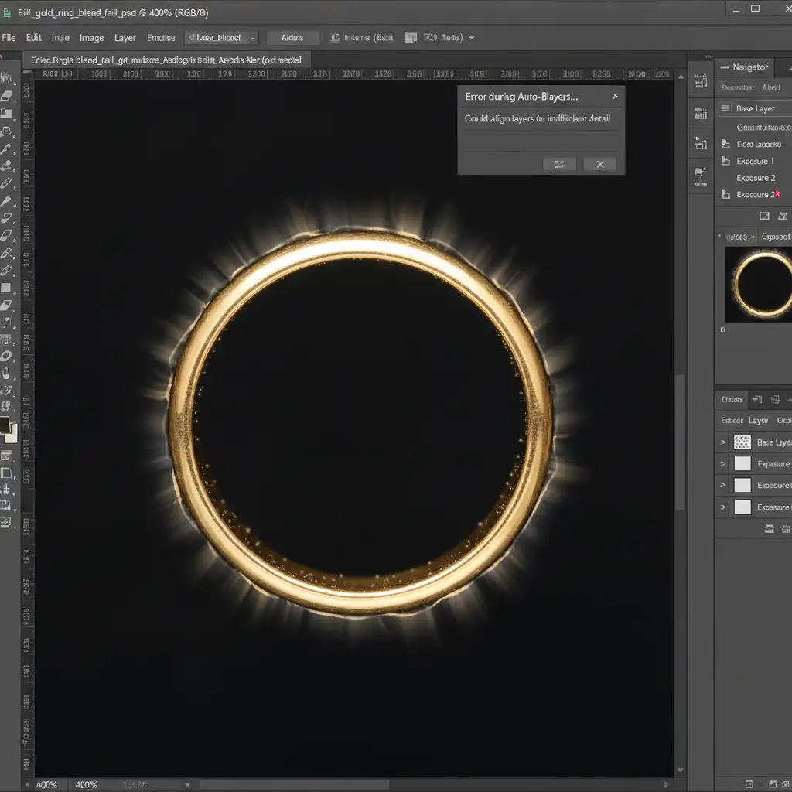
Task: Click the red X badge on Exposure 2
Action: (777, 194)
